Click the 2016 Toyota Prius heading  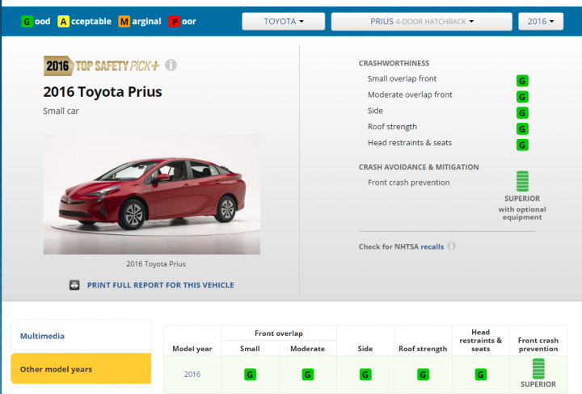point(103,91)
